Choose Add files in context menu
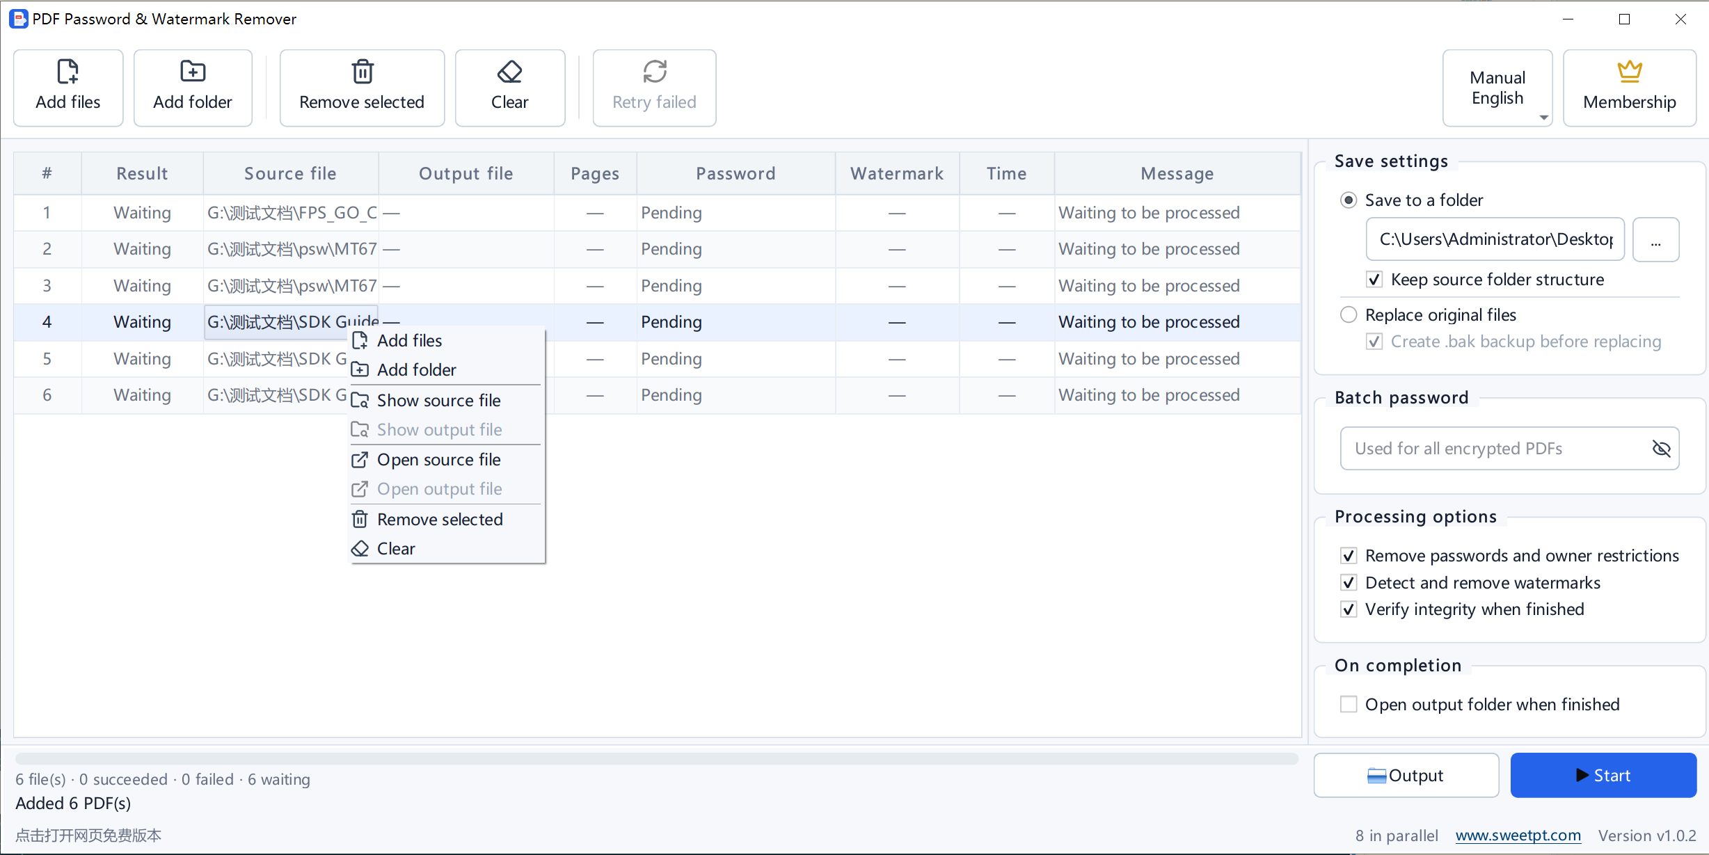This screenshot has width=1709, height=855. pos(446,341)
